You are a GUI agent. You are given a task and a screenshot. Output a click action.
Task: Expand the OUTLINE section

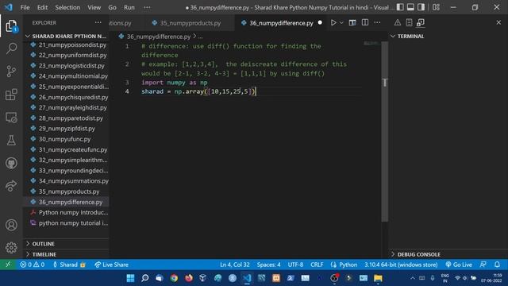[67, 244]
